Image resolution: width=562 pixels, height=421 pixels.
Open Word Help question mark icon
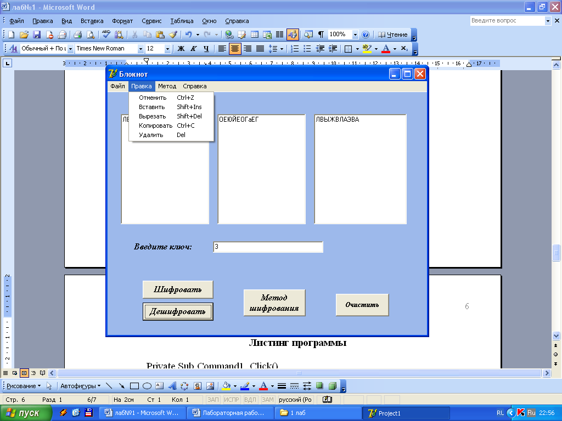pos(365,35)
